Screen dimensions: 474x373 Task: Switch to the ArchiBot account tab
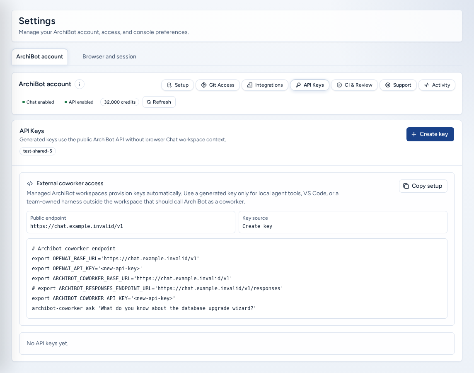pos(40,57)
